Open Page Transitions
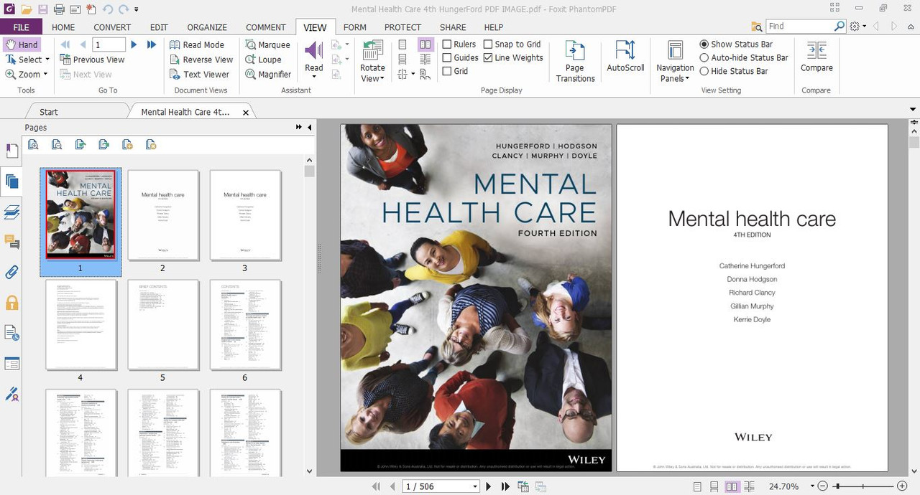Viewport: 920px width, 495px height. pos(575,61)
